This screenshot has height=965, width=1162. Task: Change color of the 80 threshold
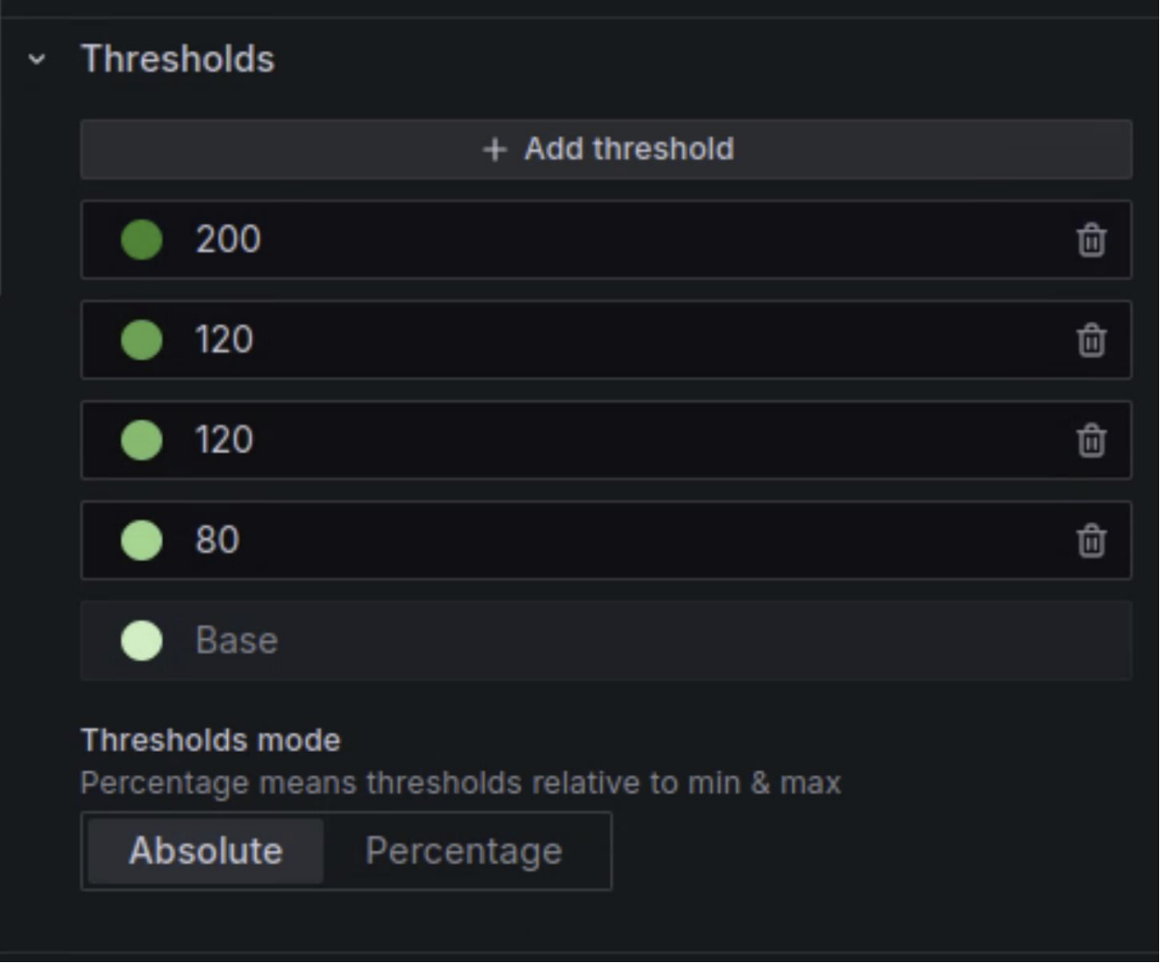pyautogui.click(x=142, y=540)
